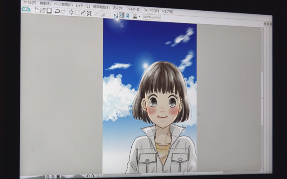Screen dimensions: 287x179
Task: Click the New document icon
Action: point(37,10)
